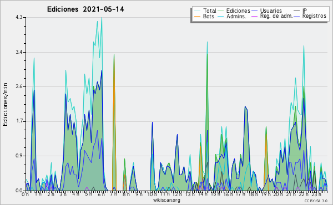Click the 'wikiscan.org' caption below the chart

pos(167,200)
